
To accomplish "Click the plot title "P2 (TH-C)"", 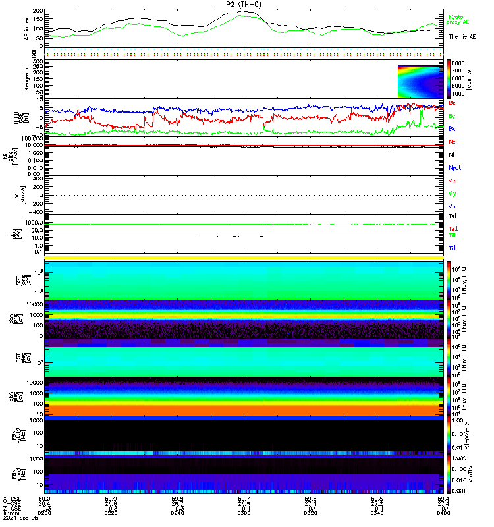I will pos(243,4).
